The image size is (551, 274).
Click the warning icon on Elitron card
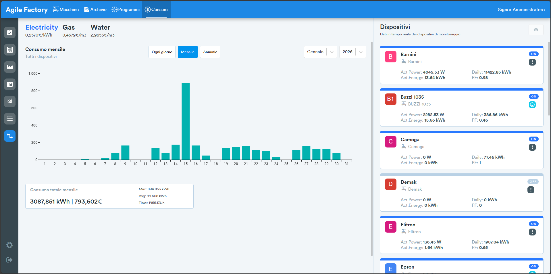coord(532,232)
